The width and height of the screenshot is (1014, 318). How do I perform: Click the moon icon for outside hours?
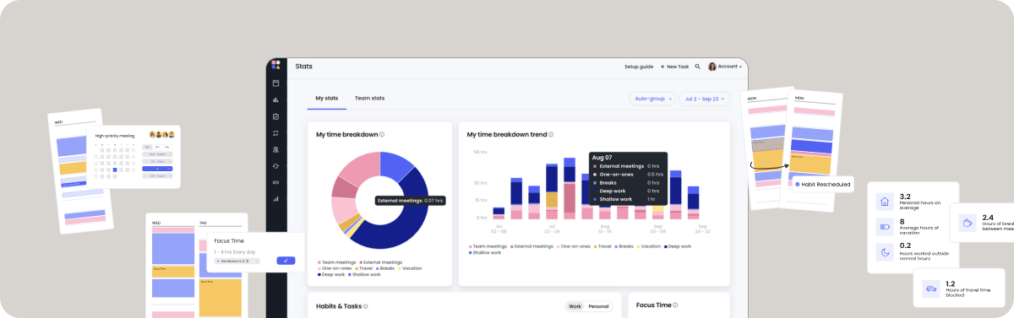tap(885, 251)
